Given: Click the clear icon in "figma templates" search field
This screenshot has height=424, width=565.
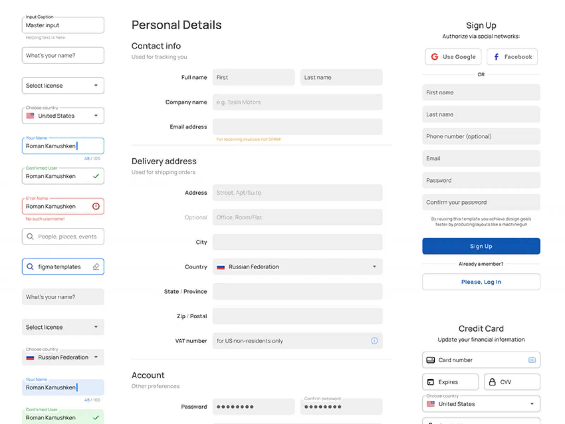Looking at the screenshot, I should (96, 267).
